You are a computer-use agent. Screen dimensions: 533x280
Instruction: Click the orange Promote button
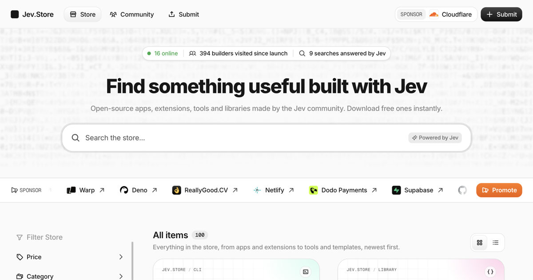[x=499, y=190]
